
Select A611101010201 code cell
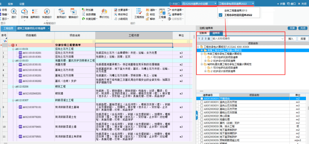point(32,53)
